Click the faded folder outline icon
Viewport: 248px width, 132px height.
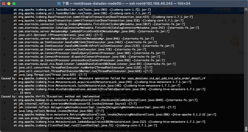pyautogui.click(x=225, y=21)
